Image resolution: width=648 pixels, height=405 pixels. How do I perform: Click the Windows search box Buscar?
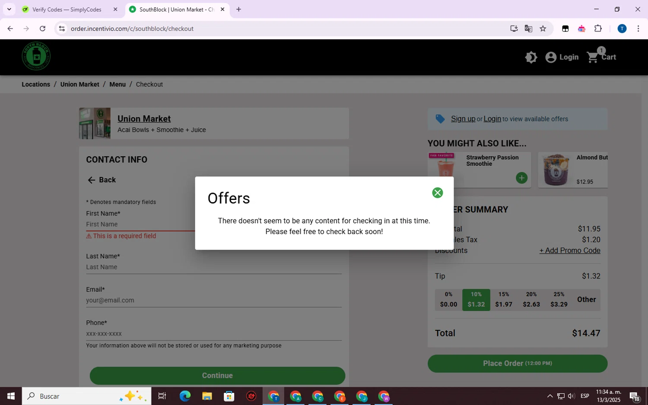coord(86,396)
